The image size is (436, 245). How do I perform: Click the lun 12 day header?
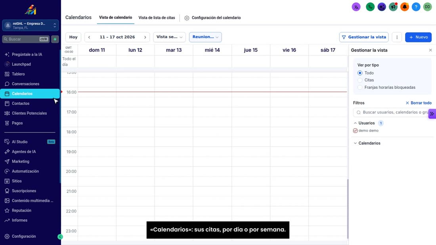pyautogui.click(x=135, y=50)
